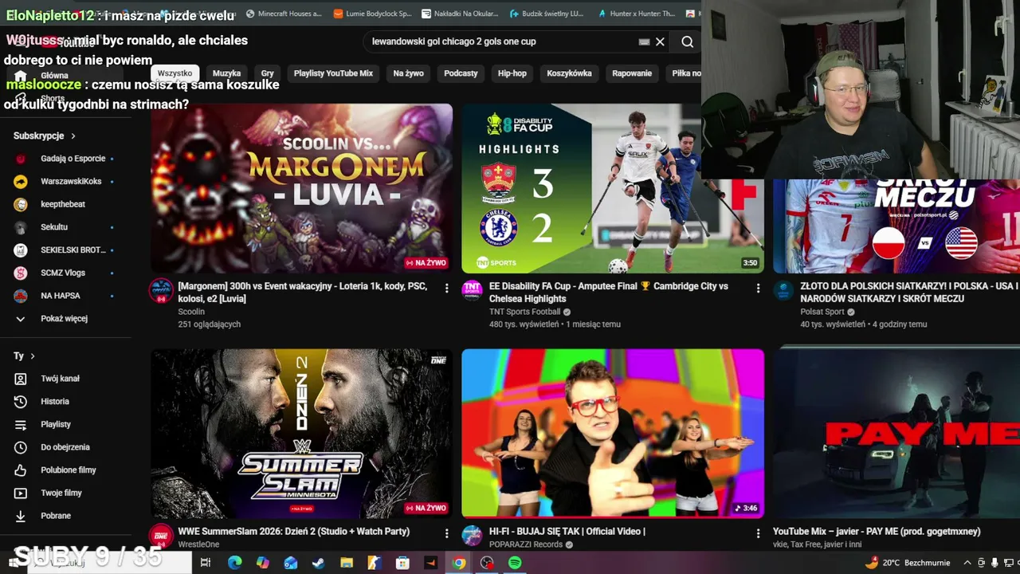Viewport: 1020px width, 574px height.
Task: Play the Cambridge vs Chelsea highlights thumbnail
Action: tap(613, 189)
